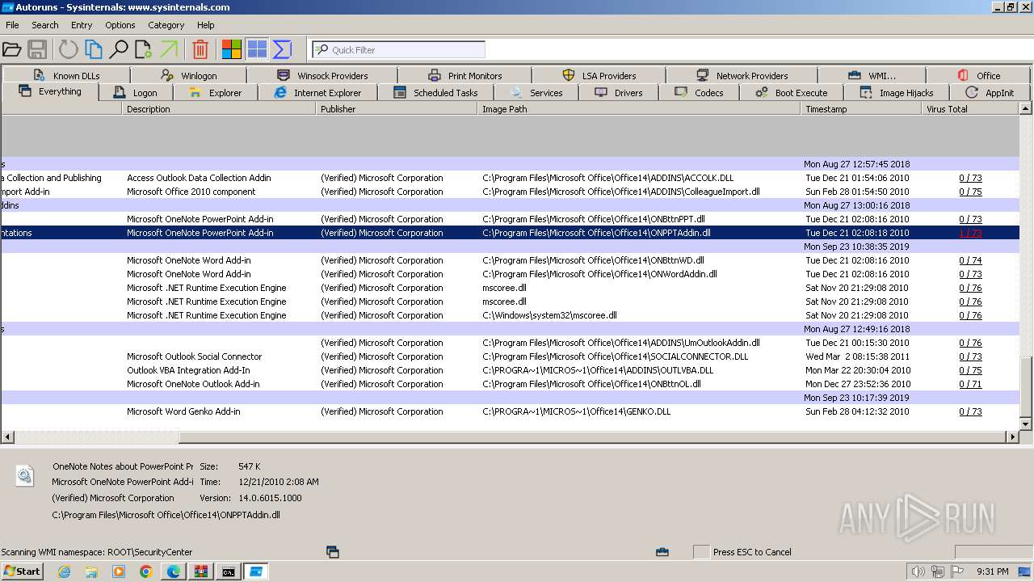The image size is (1034, 582).
Task: Sort by the Image Path column header
Action: pos(639,108)
